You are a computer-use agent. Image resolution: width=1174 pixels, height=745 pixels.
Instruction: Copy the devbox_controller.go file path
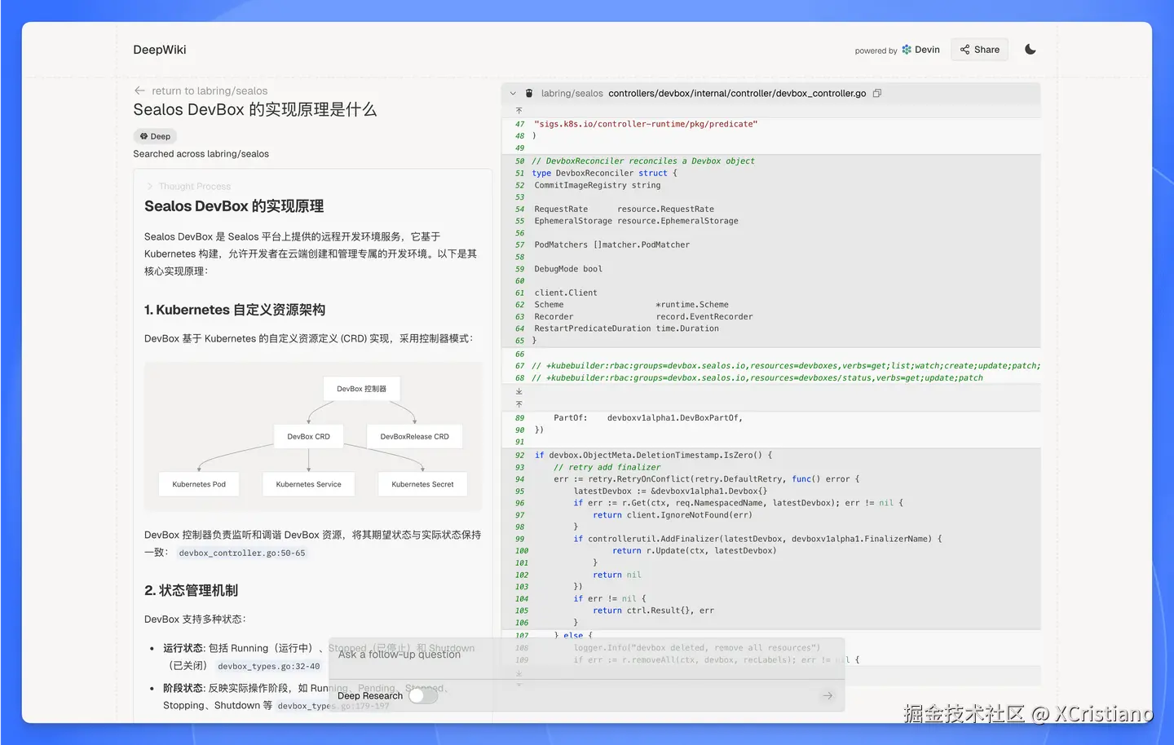tap(877, 94)
